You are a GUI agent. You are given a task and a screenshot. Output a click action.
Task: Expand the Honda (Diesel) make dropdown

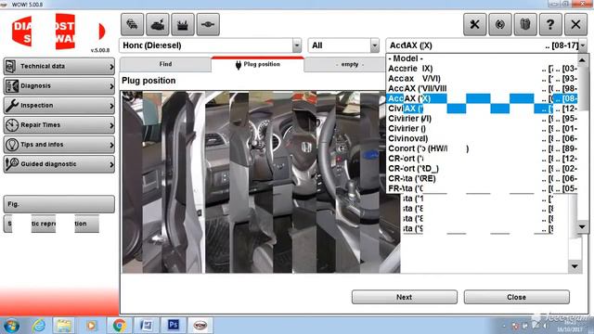click(x=297, y=45)
